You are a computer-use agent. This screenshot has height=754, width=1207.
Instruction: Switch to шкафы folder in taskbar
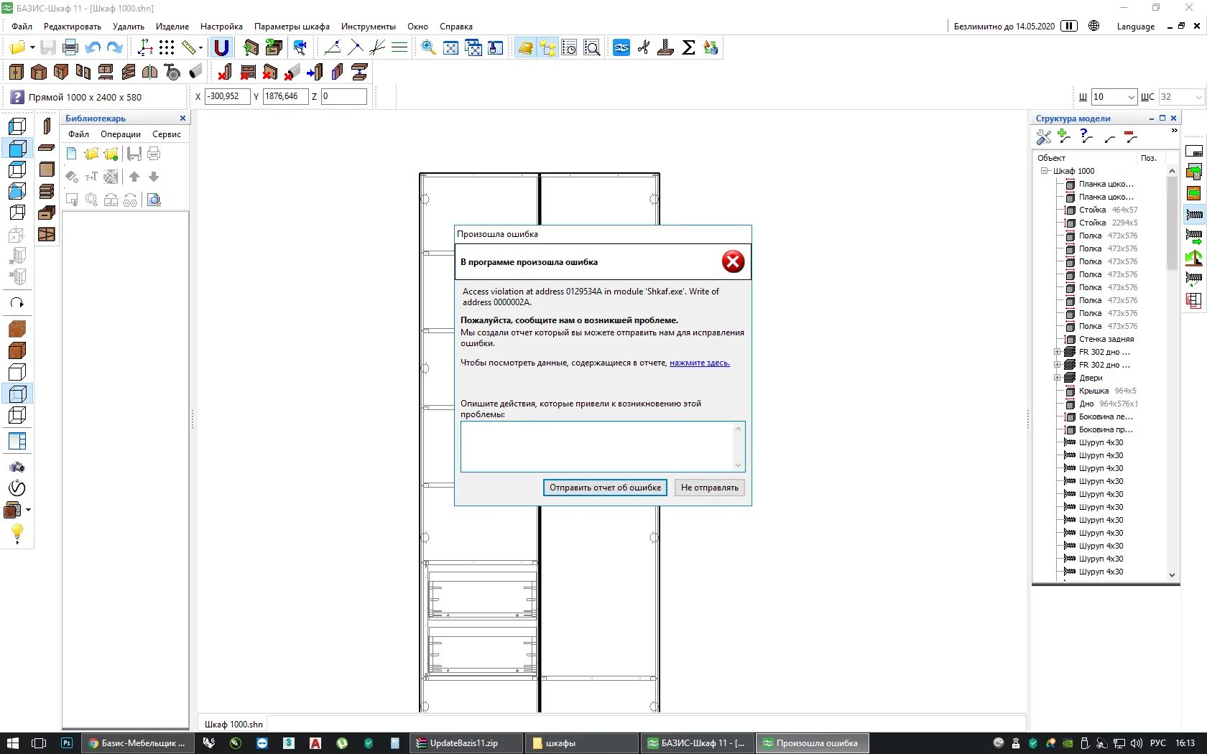(582, 743)
